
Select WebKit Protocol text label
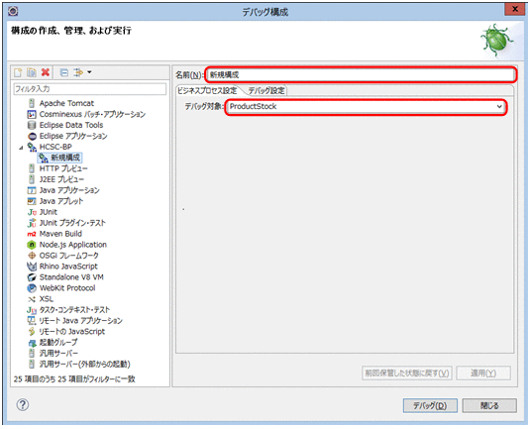pyautogui.click(x=67, y=288)
